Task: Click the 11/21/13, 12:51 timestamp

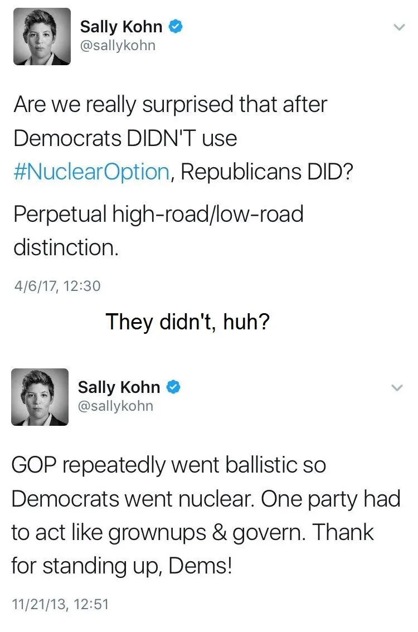Action: pyautogui.click(x=60, y=604)
